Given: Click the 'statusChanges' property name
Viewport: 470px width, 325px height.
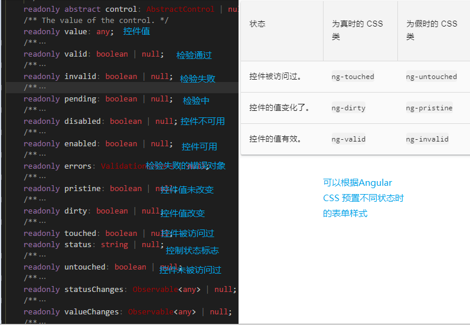Looking at the screenshot, I should point(94,290).
